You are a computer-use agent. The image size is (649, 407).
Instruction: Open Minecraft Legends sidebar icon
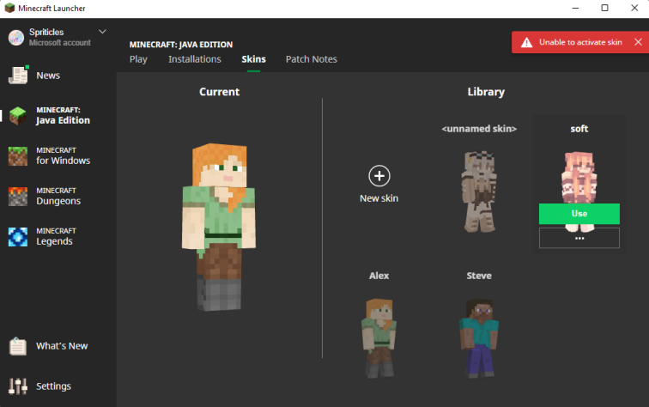coord(18,236)
